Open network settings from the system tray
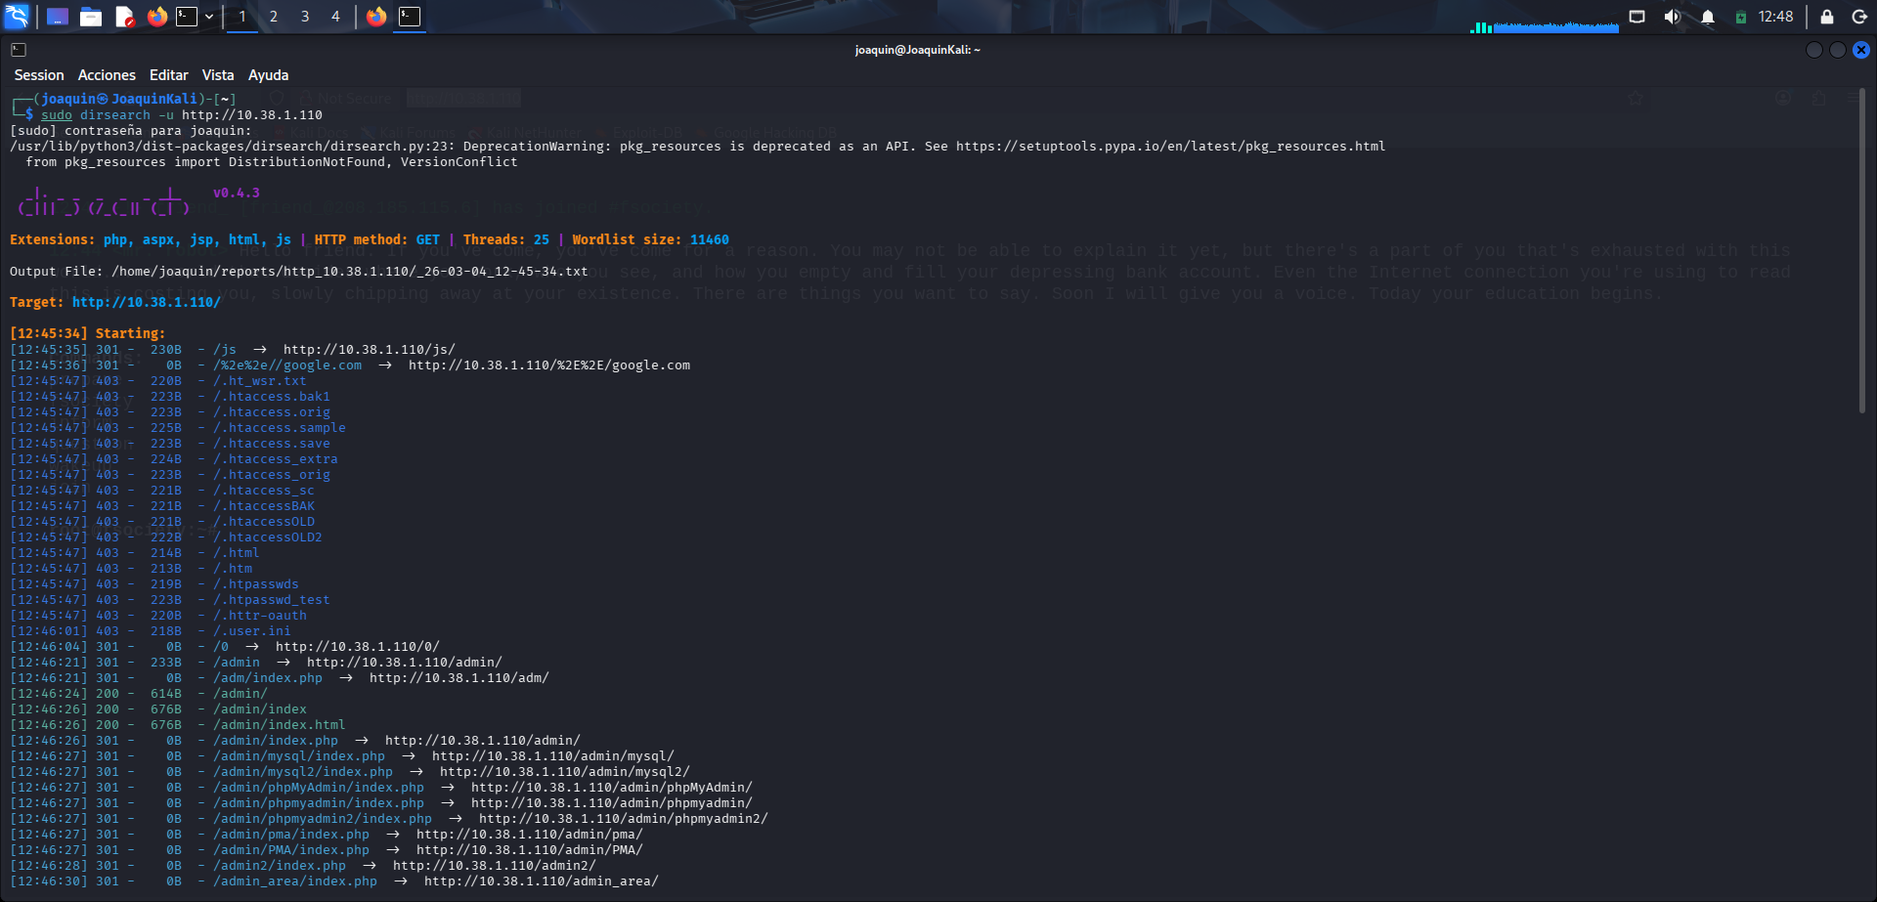Image resolution: width=1877 pixels, height=902 pixels. [1637, 16]
